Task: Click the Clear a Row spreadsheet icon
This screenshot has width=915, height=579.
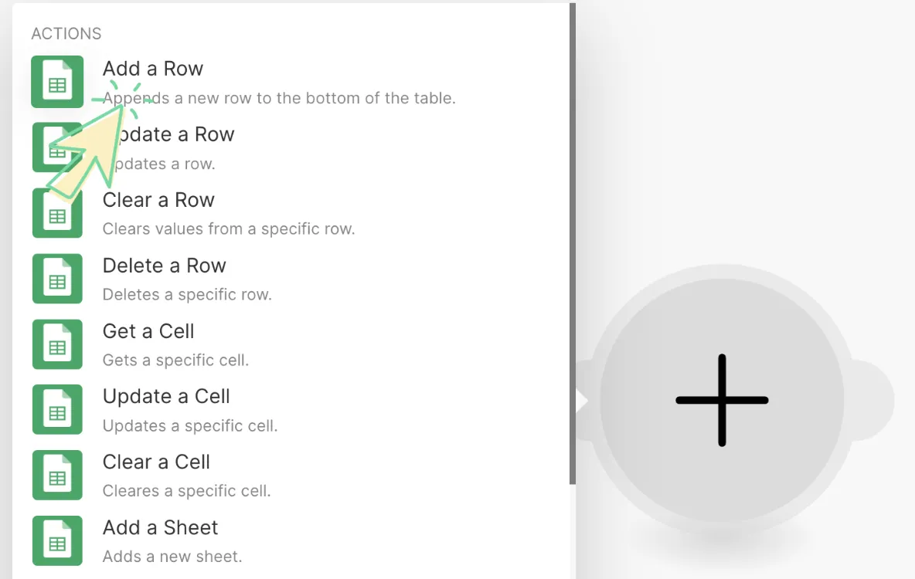Action: pyautogui.click(x=57, y=212)
